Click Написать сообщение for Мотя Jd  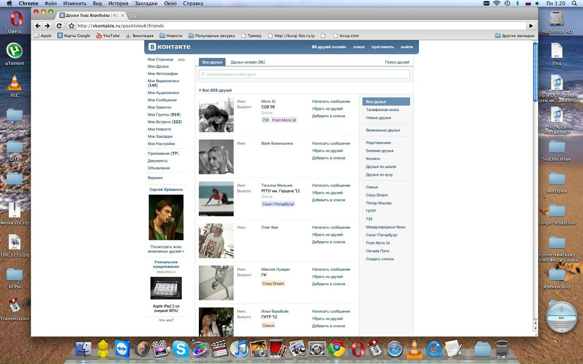pos(331,102)
